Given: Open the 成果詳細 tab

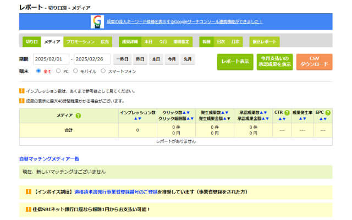Looking at the screenshot, I should click(130, 42).
